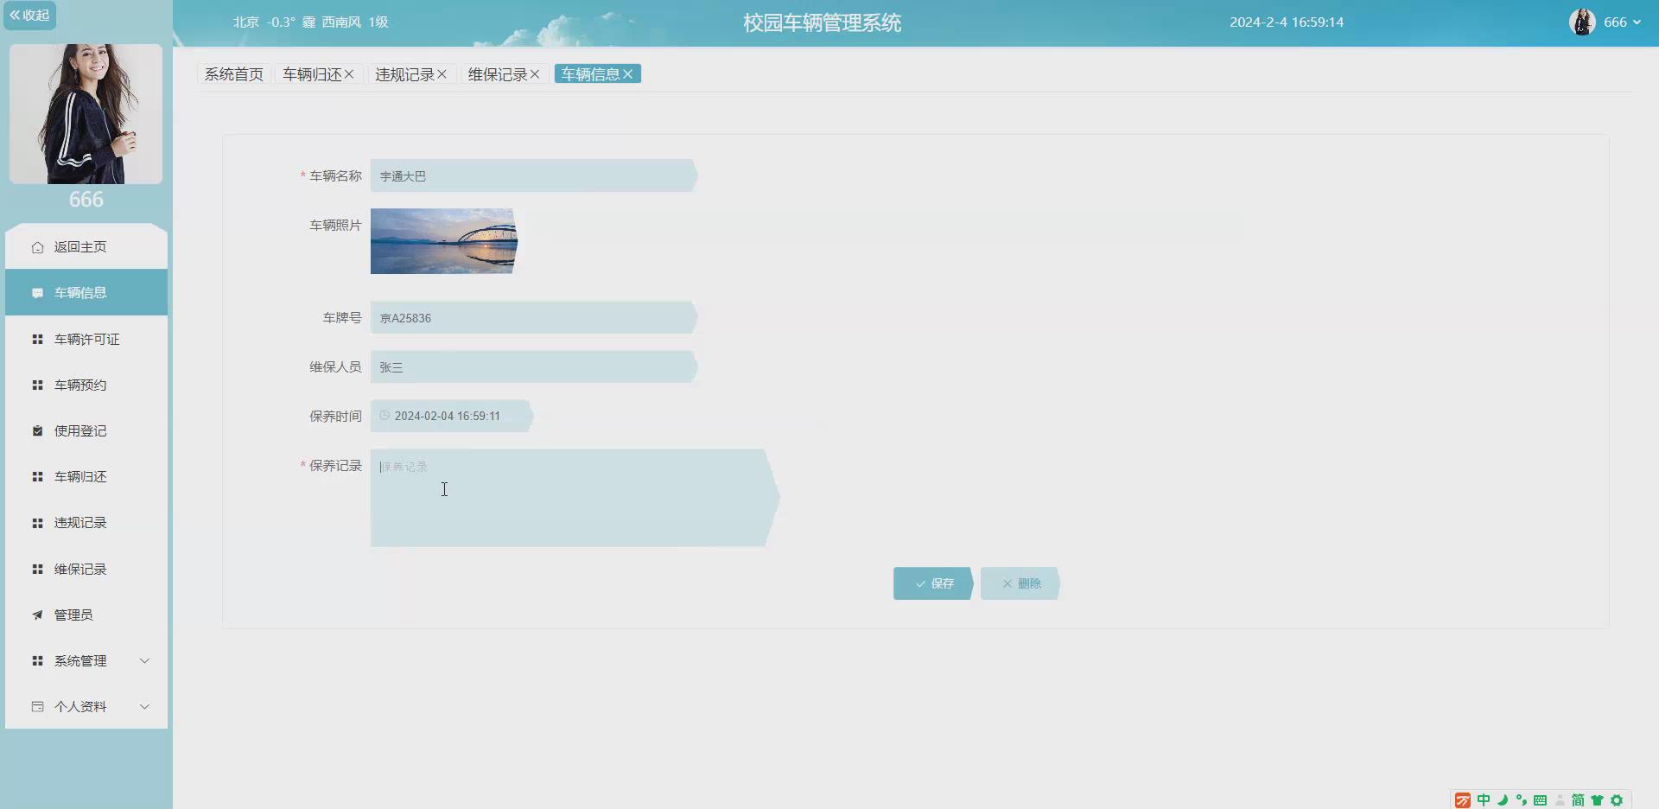The width and height of the screenshot is (1659, 809).
Task: Collapse the sidebar with 收起 button
Action: pyautogui.click(x=29, y=16)
